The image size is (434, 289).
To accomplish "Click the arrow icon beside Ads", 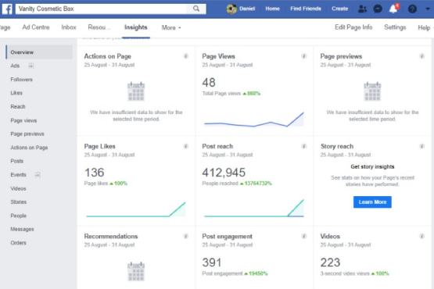I will tap(30, 66).
